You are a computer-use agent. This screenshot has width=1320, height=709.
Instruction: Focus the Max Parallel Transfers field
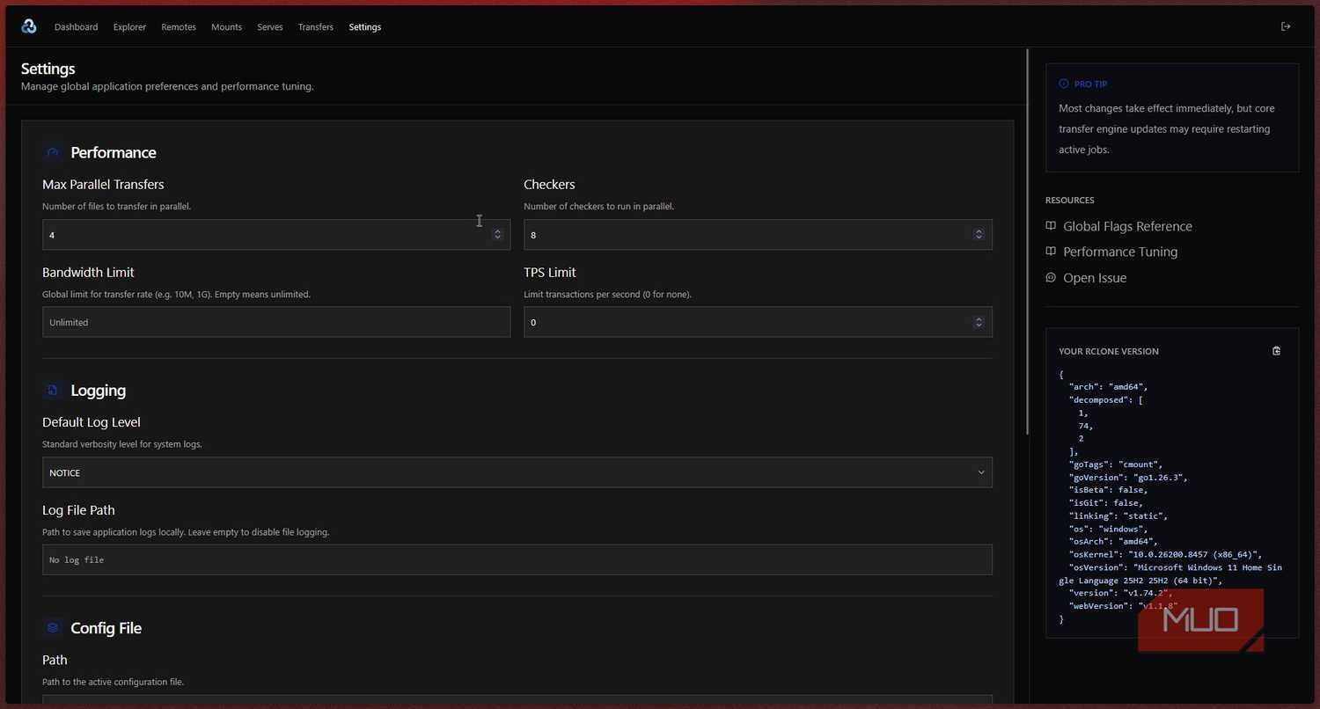click(x=276, y=235)
